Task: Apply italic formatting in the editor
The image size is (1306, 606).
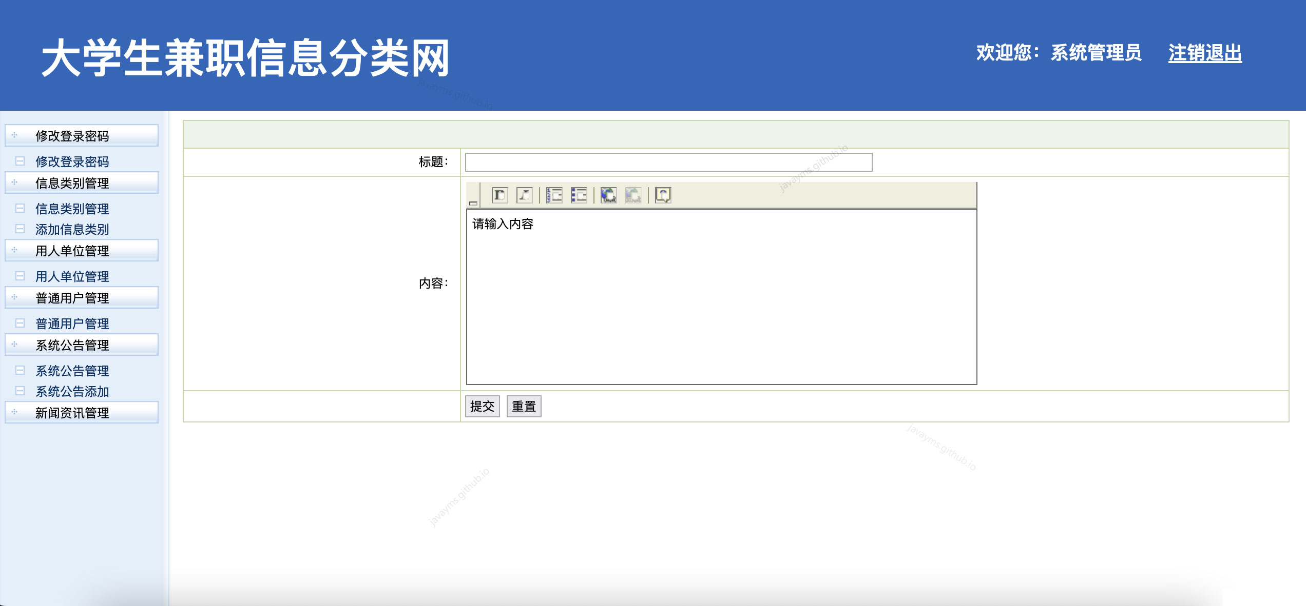Action: (x=525, y=195)
